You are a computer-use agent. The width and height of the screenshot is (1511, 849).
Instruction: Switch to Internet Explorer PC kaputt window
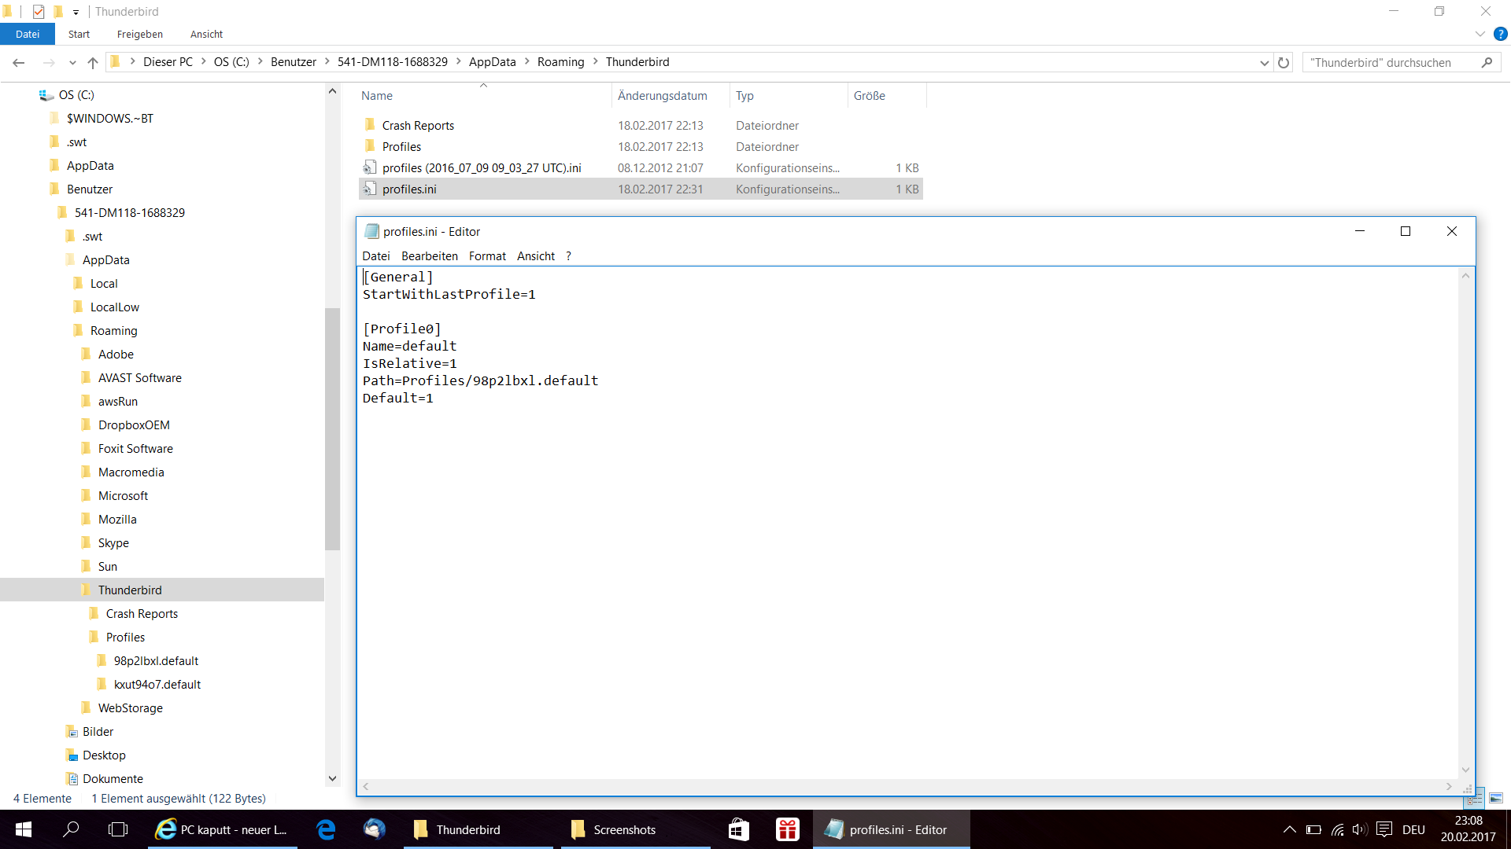(222, 829)
